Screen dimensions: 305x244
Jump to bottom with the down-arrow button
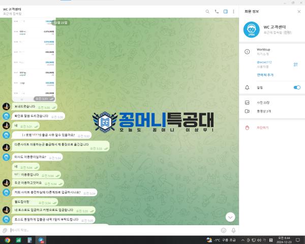point(230,217)
